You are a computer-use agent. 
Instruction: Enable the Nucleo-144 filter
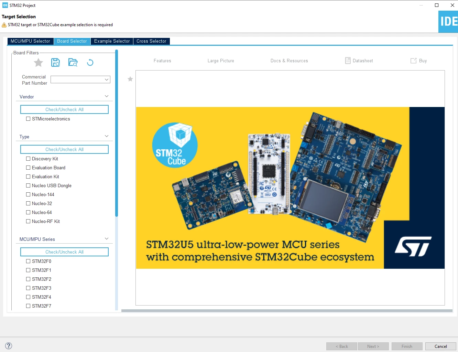click(28, 195)
